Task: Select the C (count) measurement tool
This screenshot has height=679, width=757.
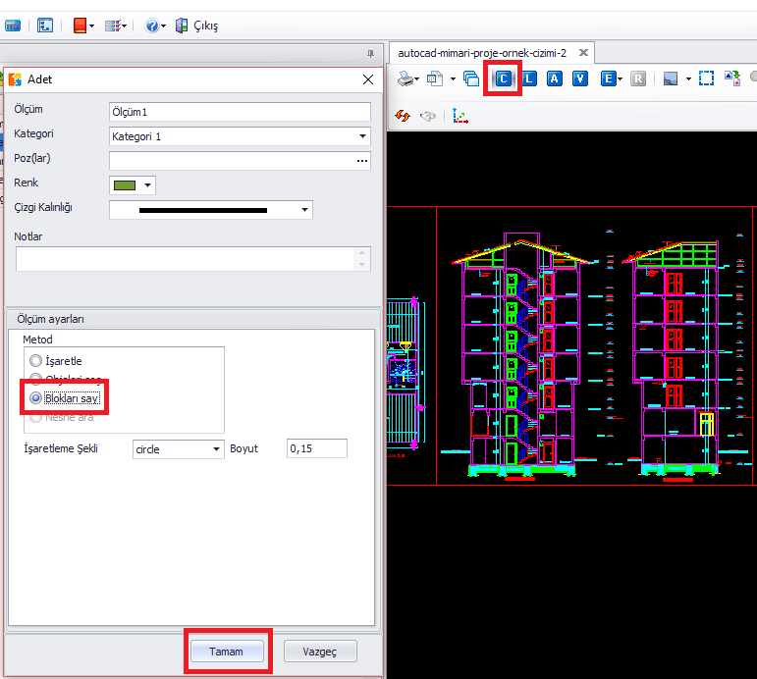Action: click(x=504, y=78)
